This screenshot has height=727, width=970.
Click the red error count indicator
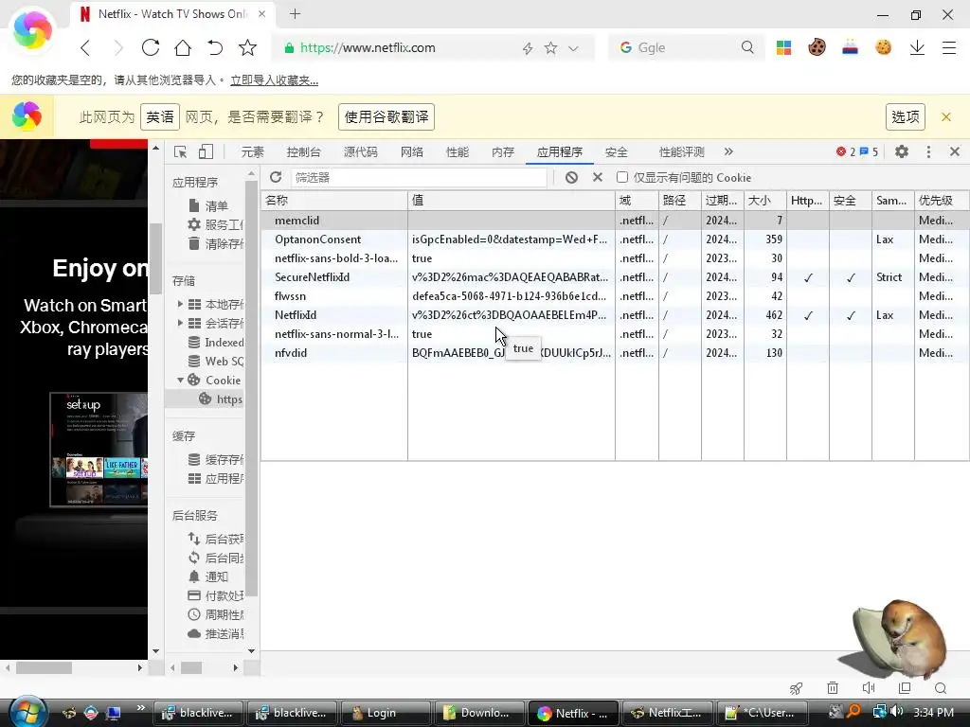tap(845, 152)
